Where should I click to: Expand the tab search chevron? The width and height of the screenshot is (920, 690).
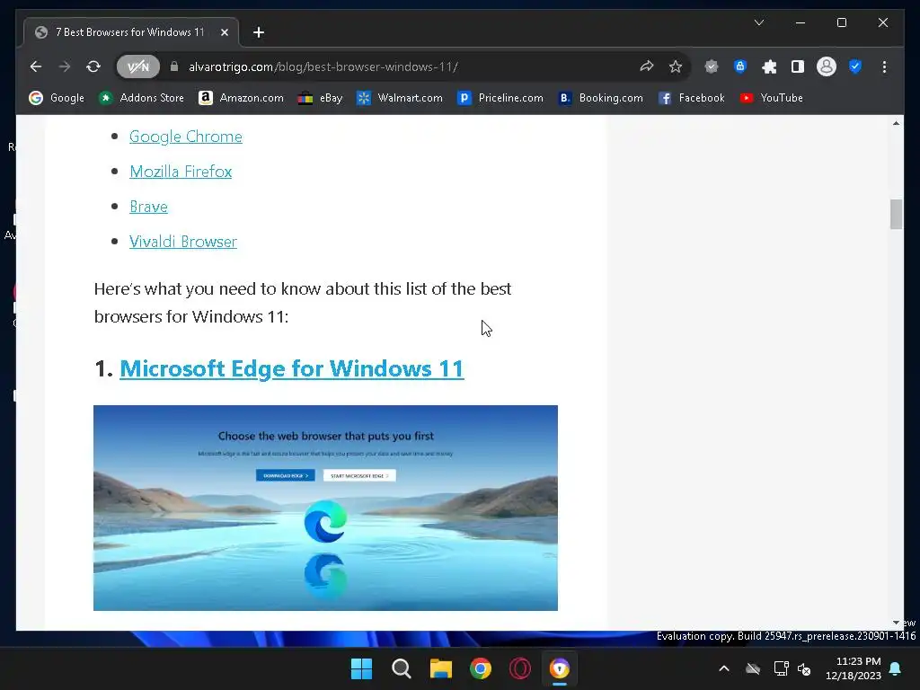(758, 22)
